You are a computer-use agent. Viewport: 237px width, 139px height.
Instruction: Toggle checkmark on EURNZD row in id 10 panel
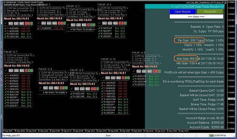[102, 88]
